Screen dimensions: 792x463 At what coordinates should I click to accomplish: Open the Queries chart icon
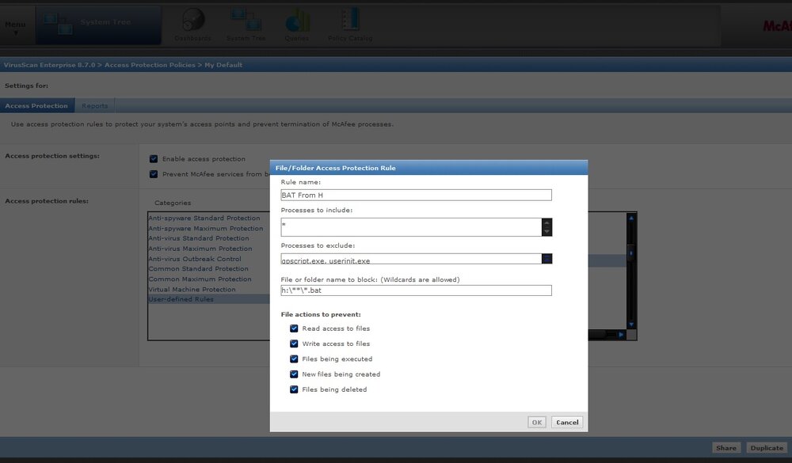pos(297,25)
